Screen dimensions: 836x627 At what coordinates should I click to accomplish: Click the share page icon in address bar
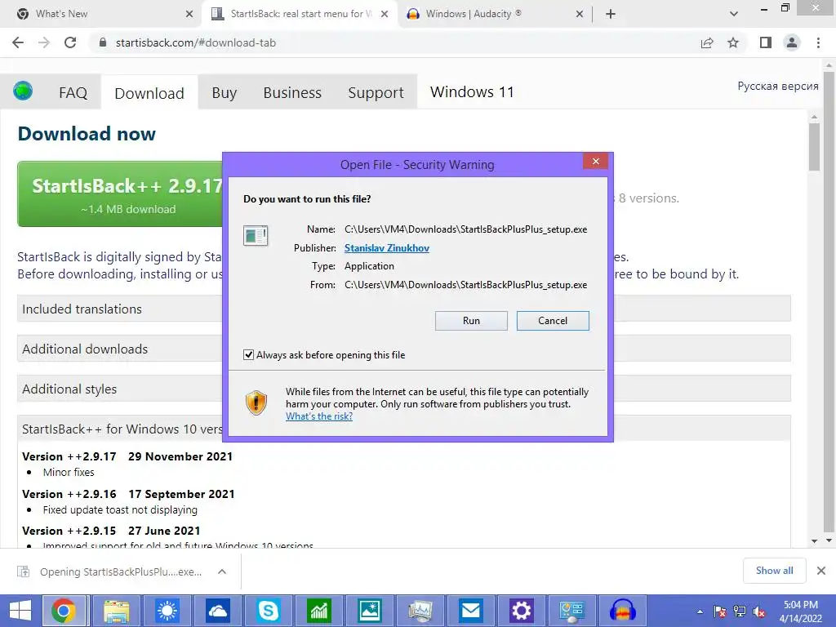click(707, 42)
